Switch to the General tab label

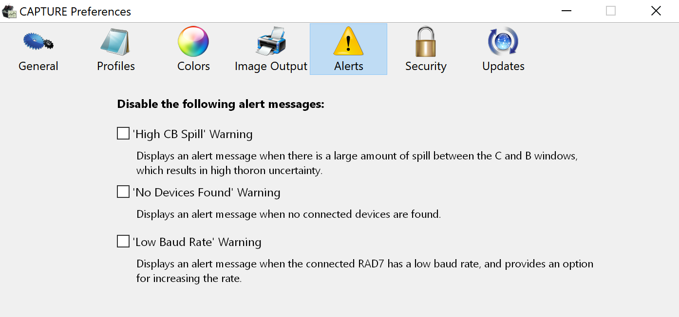coord(38,66)
